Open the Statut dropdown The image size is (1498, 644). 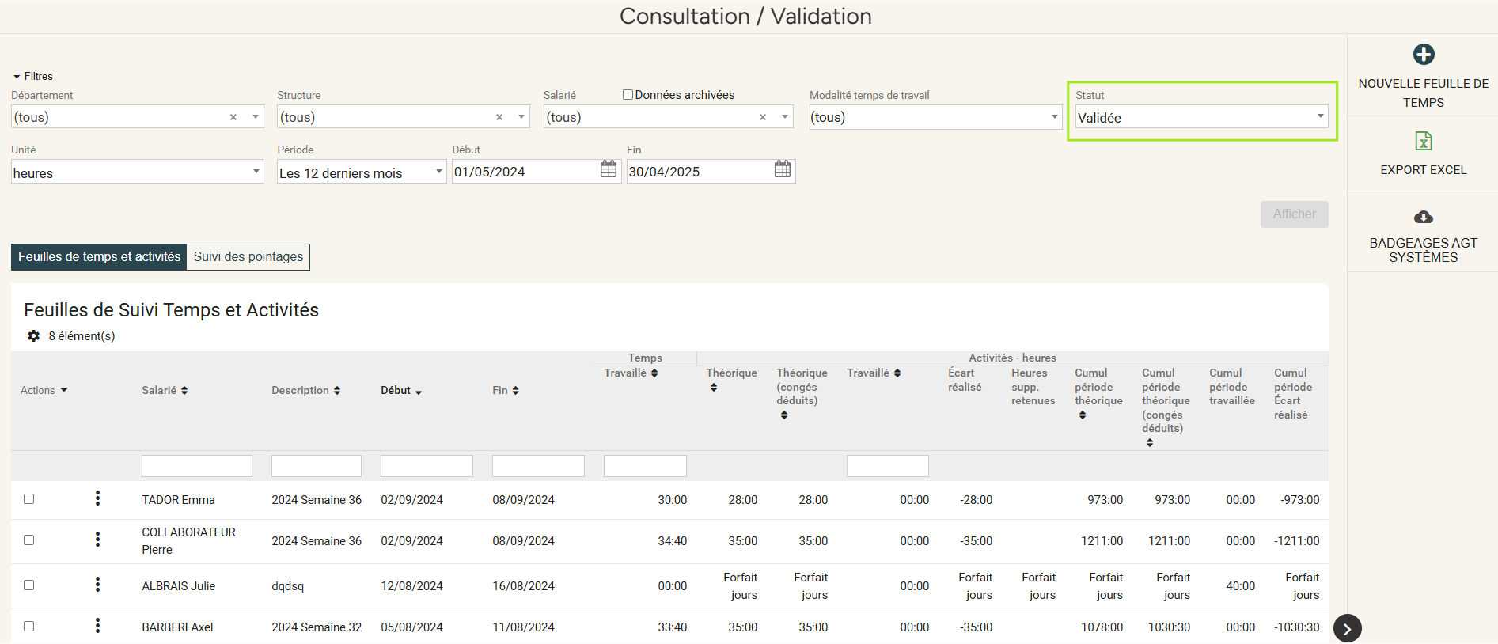coord(1200,118)
